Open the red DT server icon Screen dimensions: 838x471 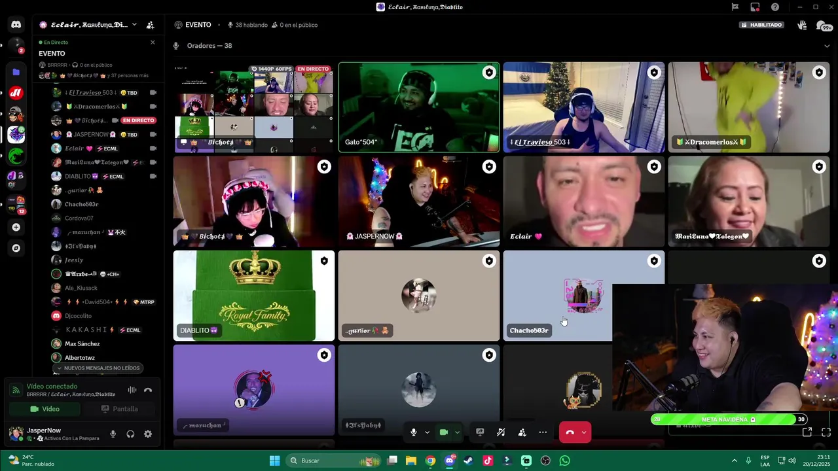tap(16, 93)
